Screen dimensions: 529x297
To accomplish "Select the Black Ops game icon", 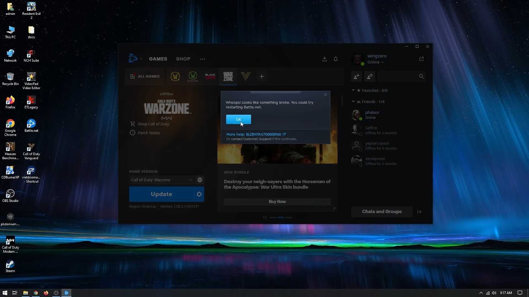I will [x=210, y=76].
